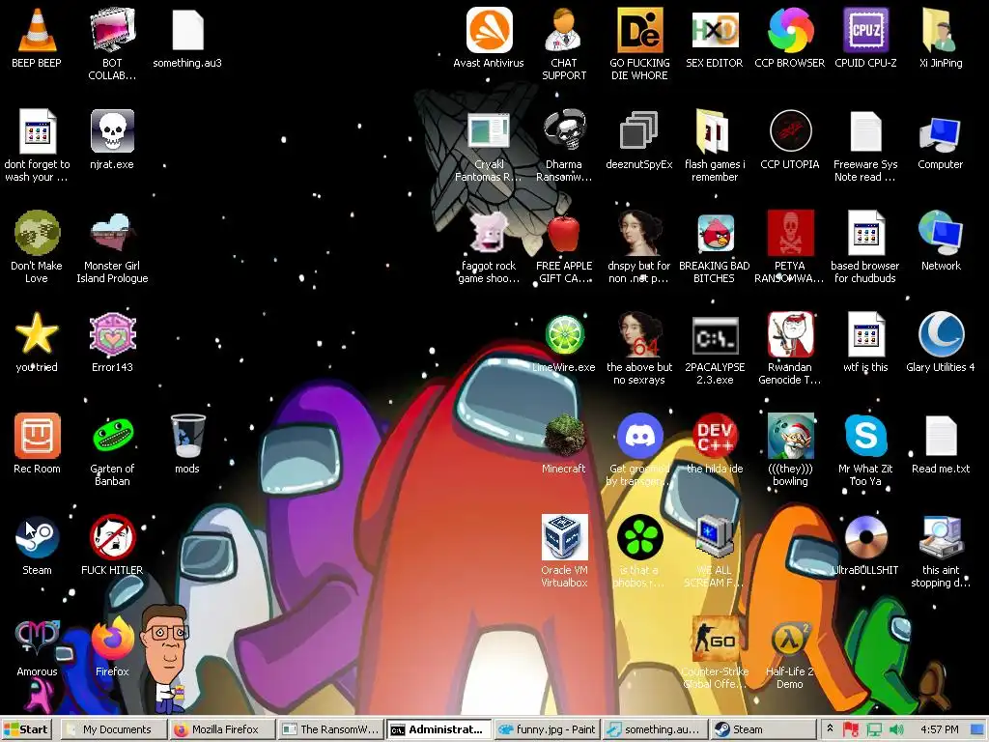Screen dimensions: 989x742
Task: Launch Minecraft from the desktop
Action: [564, 436]
